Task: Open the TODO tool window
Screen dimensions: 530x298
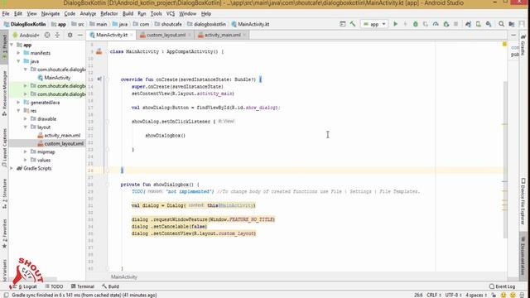Action: [54, 286]
